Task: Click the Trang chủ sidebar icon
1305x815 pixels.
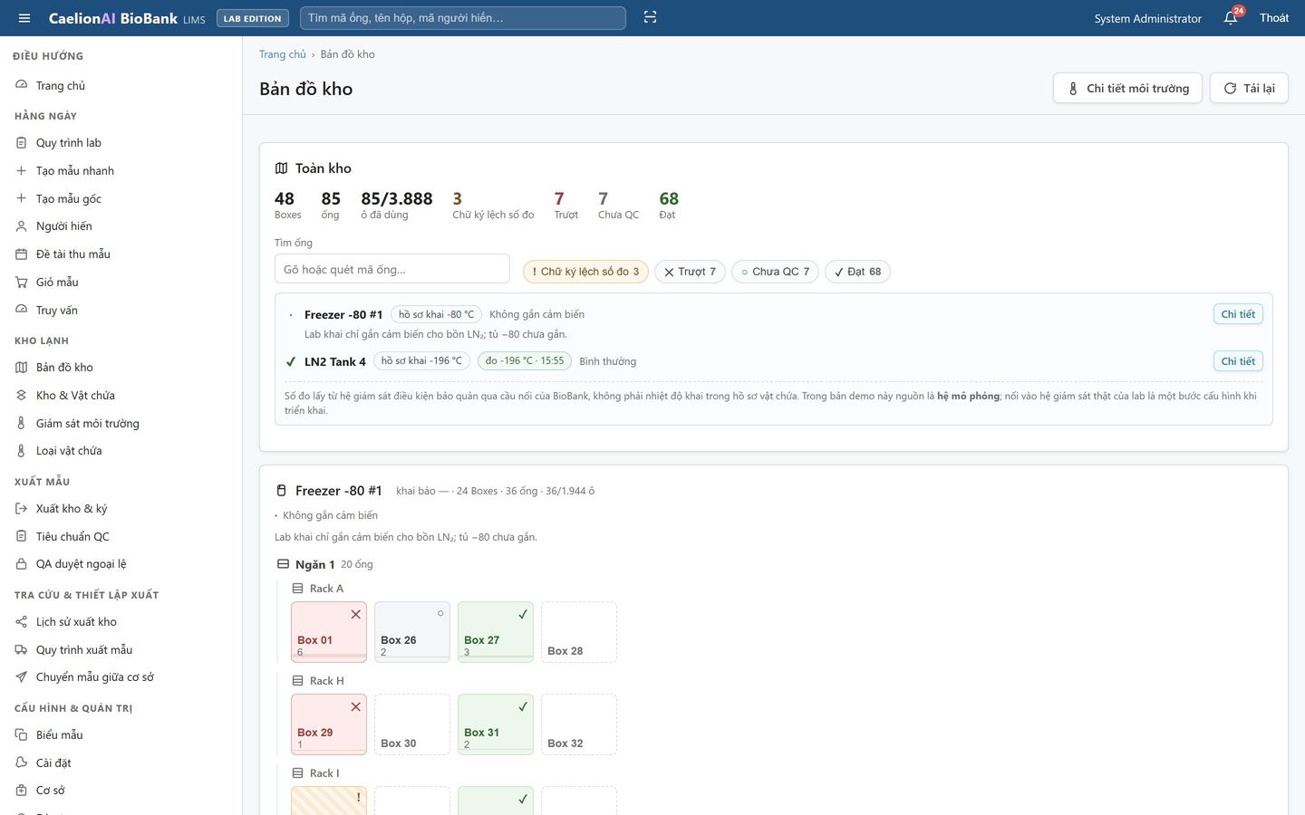Action: pyautogui.click(x=22, y=85)
